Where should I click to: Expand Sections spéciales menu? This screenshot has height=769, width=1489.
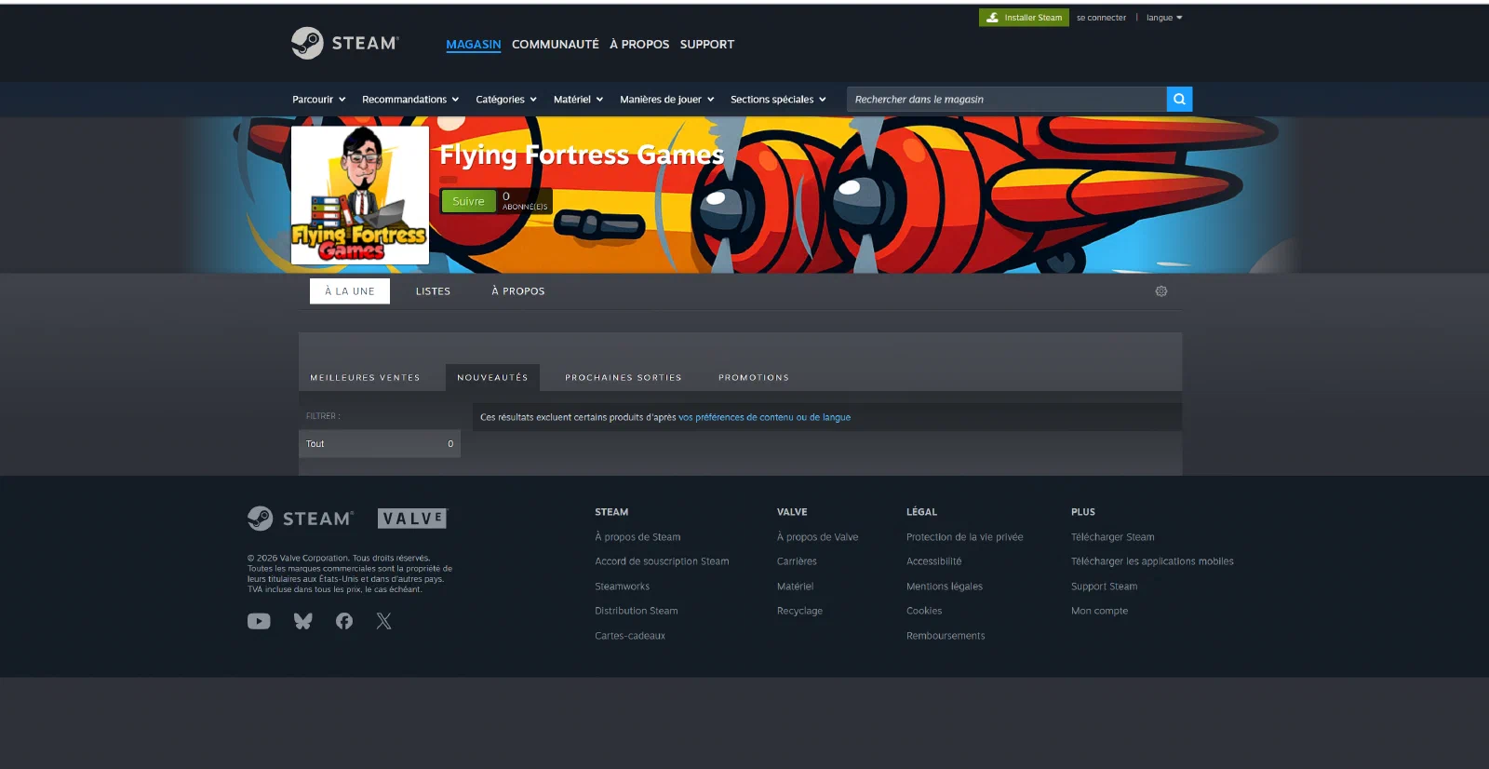(778, 100)
